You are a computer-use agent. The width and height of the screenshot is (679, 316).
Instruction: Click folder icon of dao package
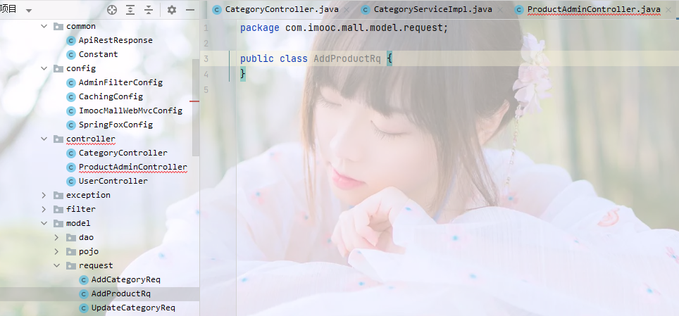(x=70, y=237)
